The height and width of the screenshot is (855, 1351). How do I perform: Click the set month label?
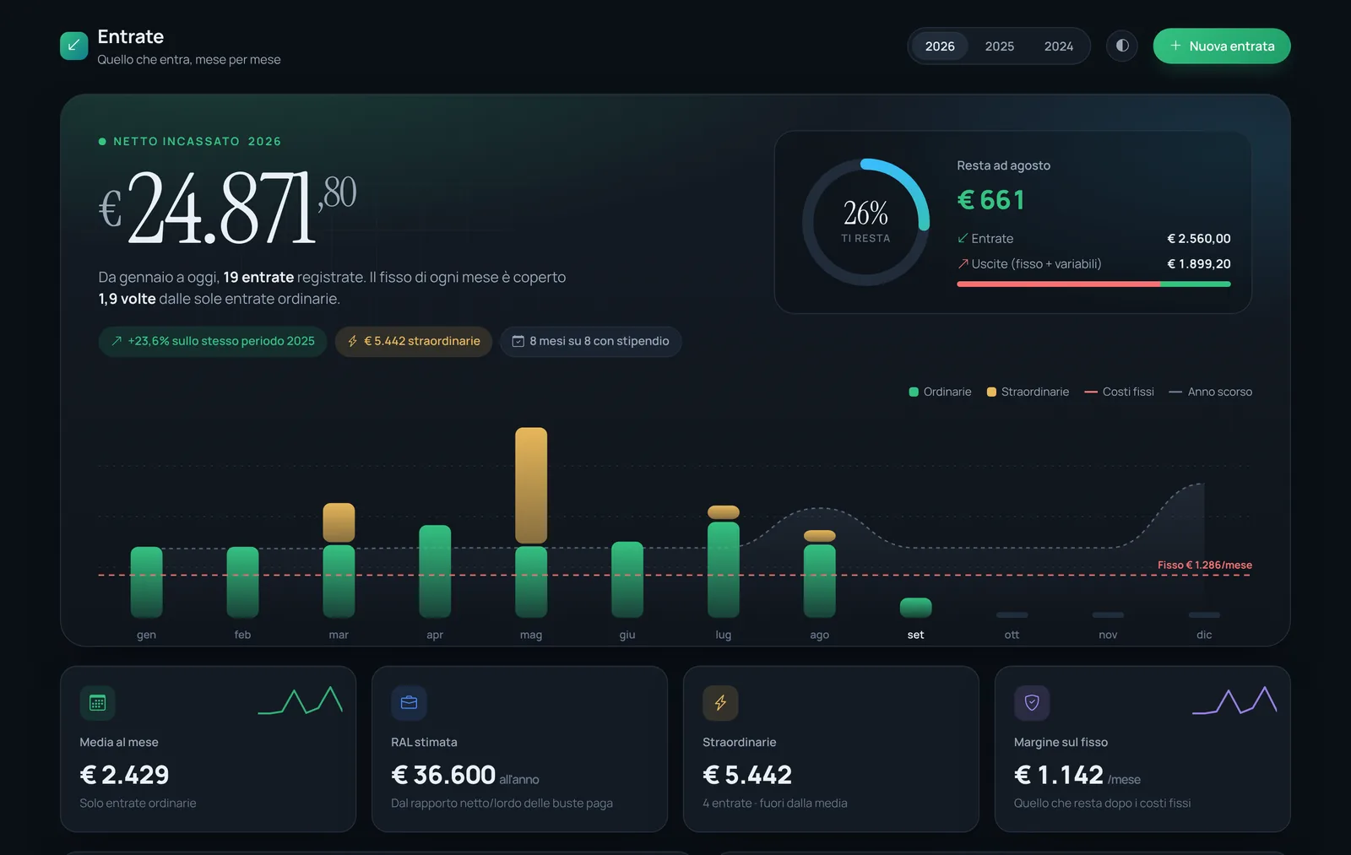coord(916,635)
